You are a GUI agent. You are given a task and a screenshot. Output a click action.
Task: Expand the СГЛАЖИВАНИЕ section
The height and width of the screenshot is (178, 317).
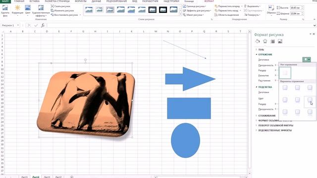tap(266, 116)
